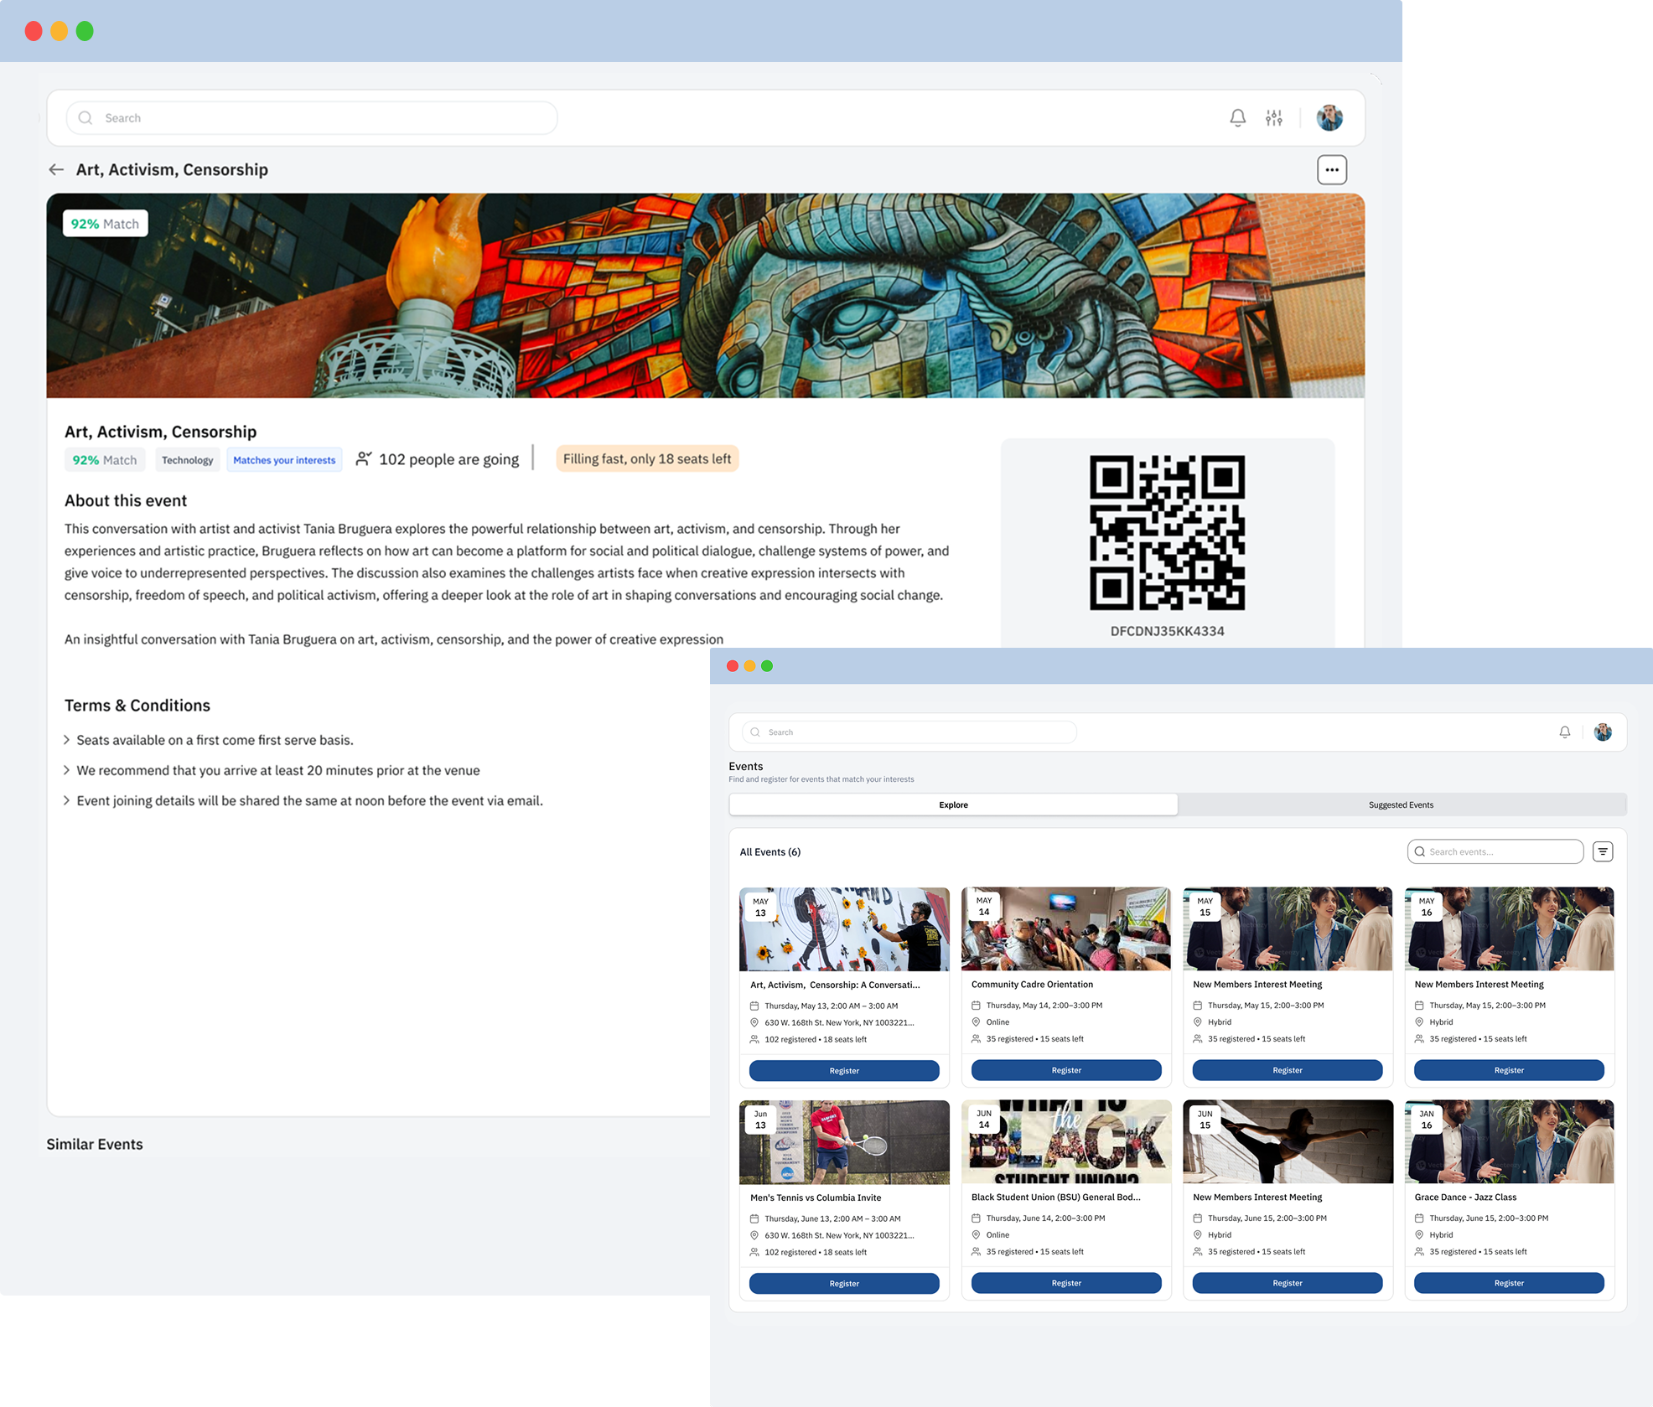Switch to the Explore tab

953,805
